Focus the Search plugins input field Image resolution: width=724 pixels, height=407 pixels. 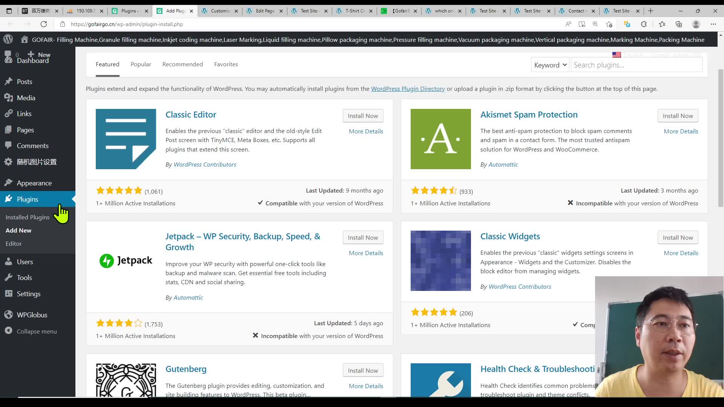(x=636, y=65)
